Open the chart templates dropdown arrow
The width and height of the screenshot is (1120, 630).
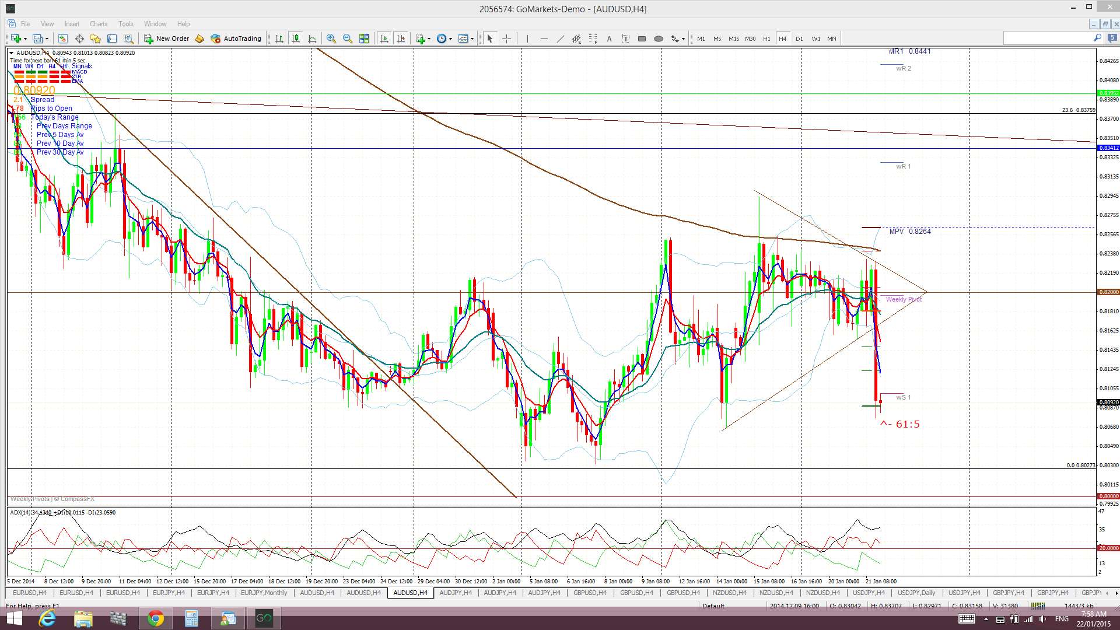pos(471,38)
